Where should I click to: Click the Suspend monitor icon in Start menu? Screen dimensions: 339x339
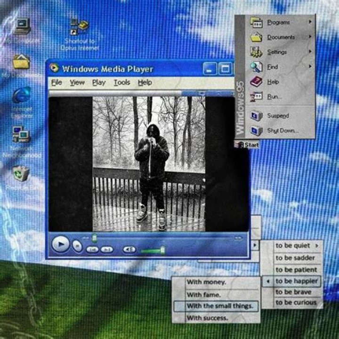(x=257, y=116)
